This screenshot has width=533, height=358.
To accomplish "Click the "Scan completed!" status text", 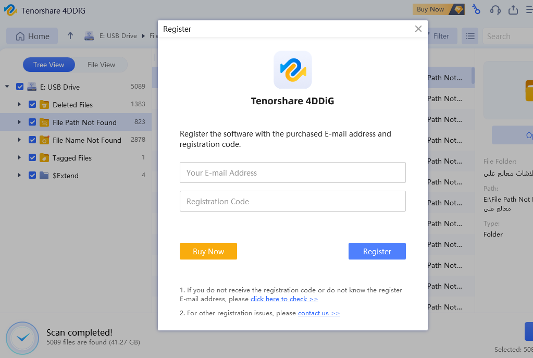I will pos(79,332).
